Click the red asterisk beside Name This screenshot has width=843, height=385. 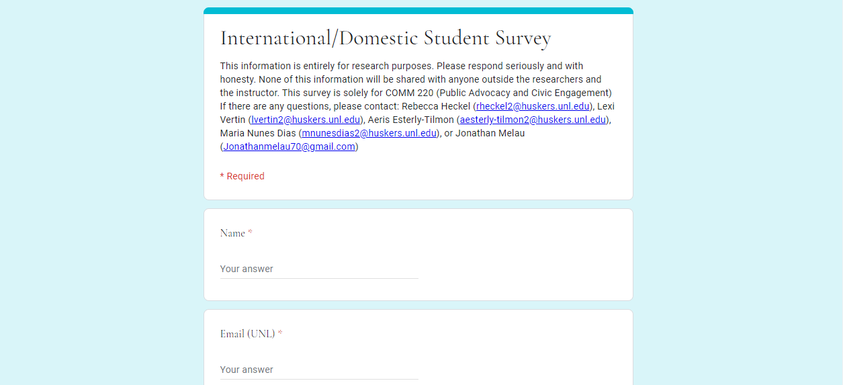(x=251, y=232)
